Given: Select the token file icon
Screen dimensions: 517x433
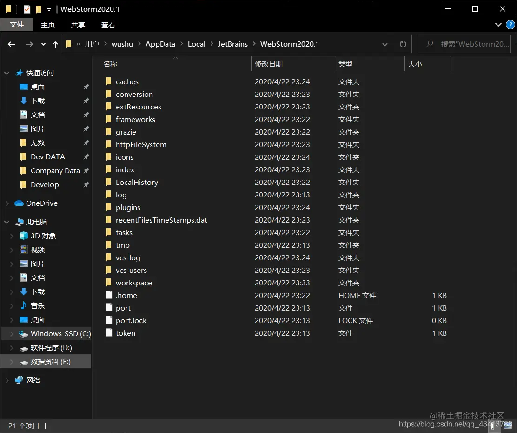Looking at the screenshot, I should pyautogui.click(x=108, y=332).
